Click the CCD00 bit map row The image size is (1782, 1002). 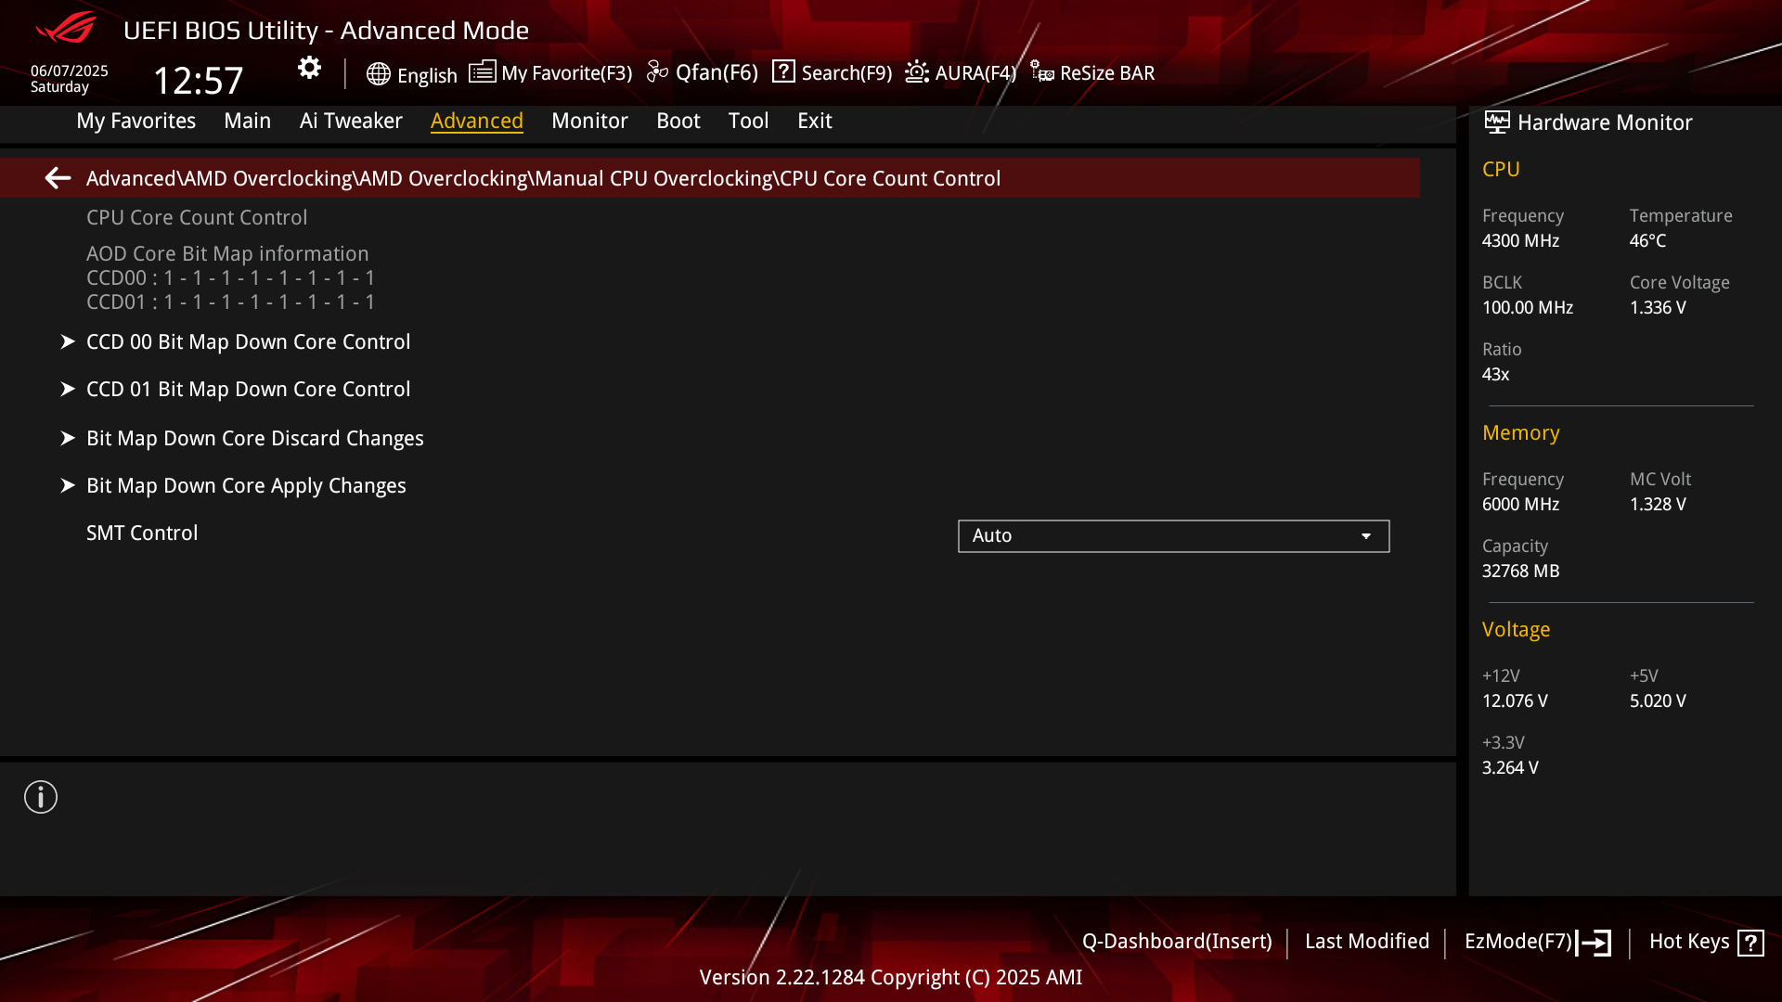[x=231, y=277]
